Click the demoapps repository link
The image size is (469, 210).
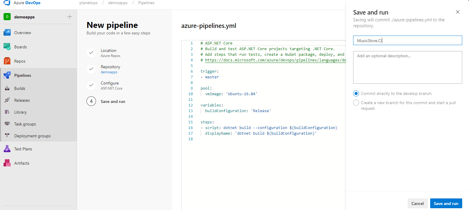(109, 72)
